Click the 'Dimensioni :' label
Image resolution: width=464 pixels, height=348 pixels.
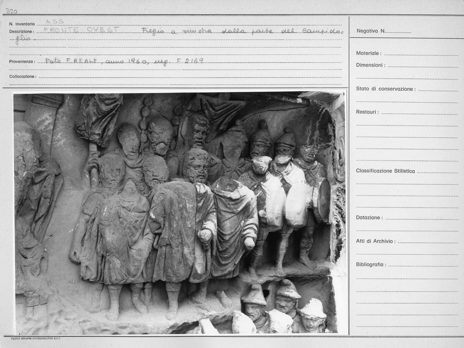pyautogui.click(x=371, y=65)
